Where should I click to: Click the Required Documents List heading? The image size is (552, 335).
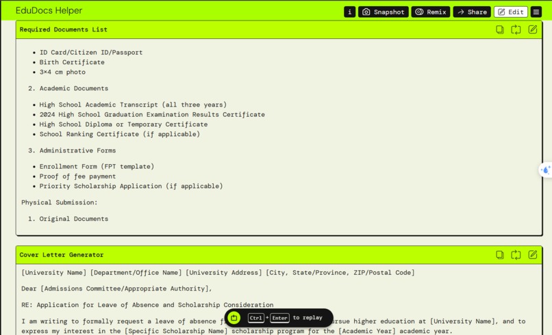[64, 29]
